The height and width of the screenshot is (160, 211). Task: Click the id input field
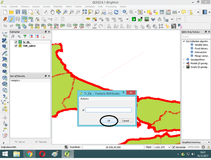pyautogui.click(x=108, y=110)
